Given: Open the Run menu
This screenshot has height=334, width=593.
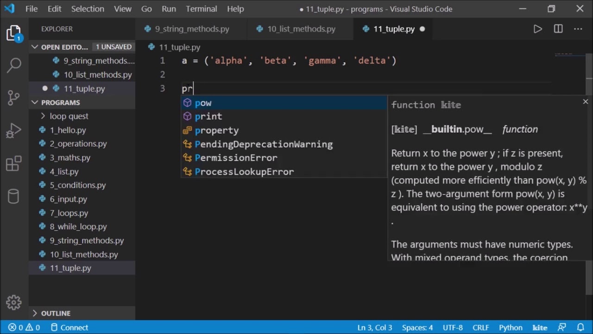Looking at the screenshot, I should tap(169, 9).
